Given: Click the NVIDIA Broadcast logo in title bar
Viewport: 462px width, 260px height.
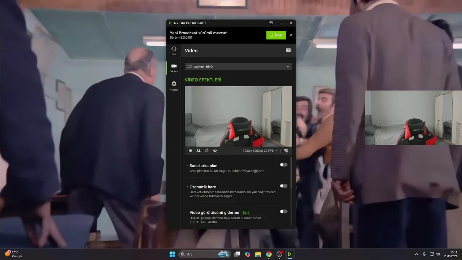Looking at the screenshot, I should tap(170, 23).
